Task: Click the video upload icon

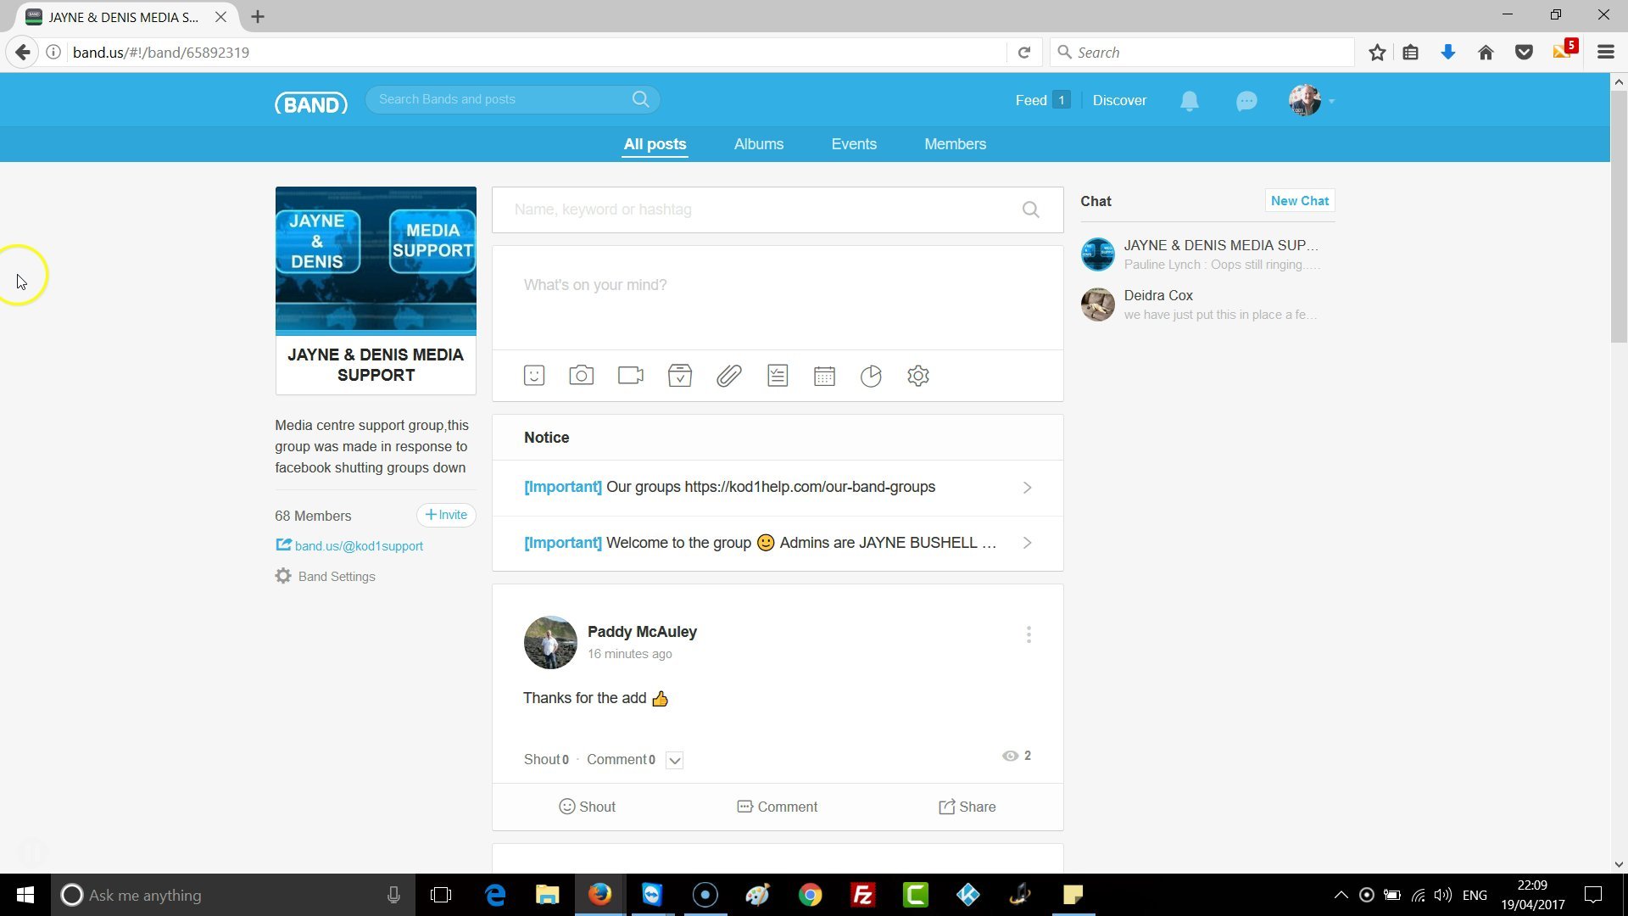Action: pos(630,376)
